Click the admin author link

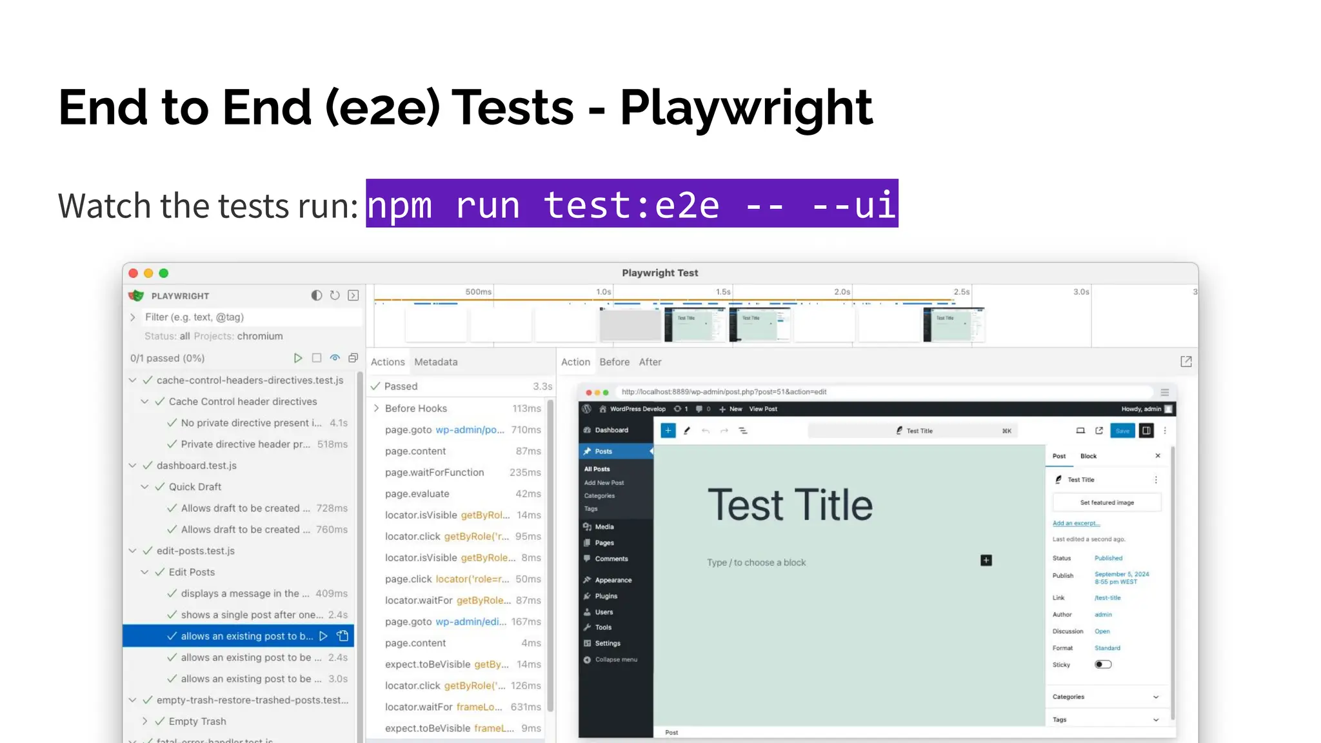click(1103, 615)
